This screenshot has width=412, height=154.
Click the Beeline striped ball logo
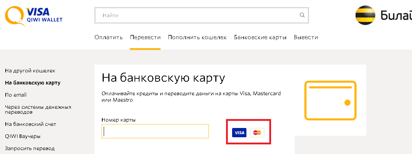pos(365,16)
